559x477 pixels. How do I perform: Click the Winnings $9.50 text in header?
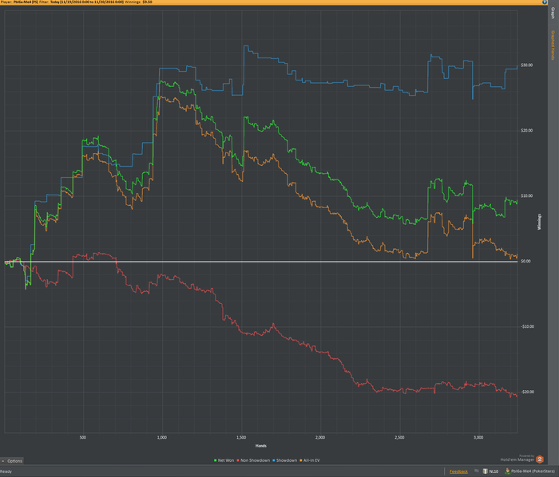(138, 2)
